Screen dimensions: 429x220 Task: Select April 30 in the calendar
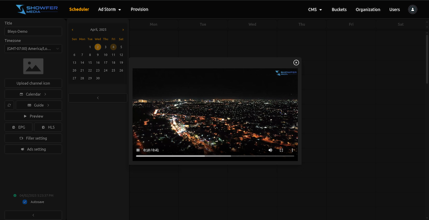[98, 78]
